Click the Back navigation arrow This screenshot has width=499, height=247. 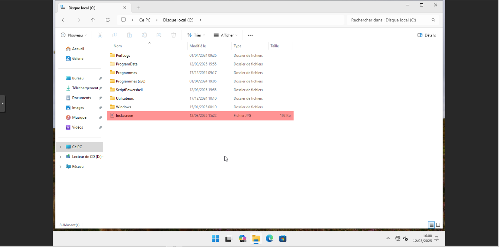(63, 20)
